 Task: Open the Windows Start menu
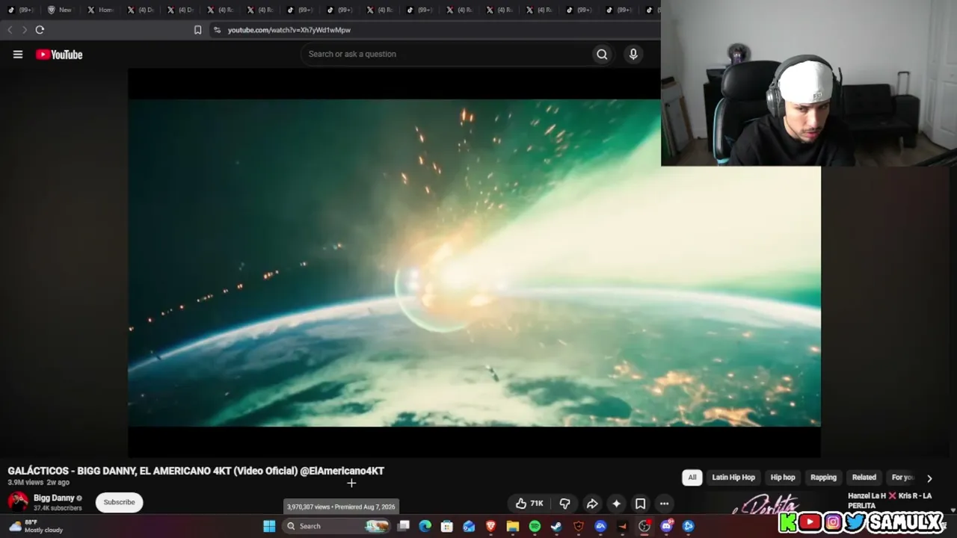(269, 526)
